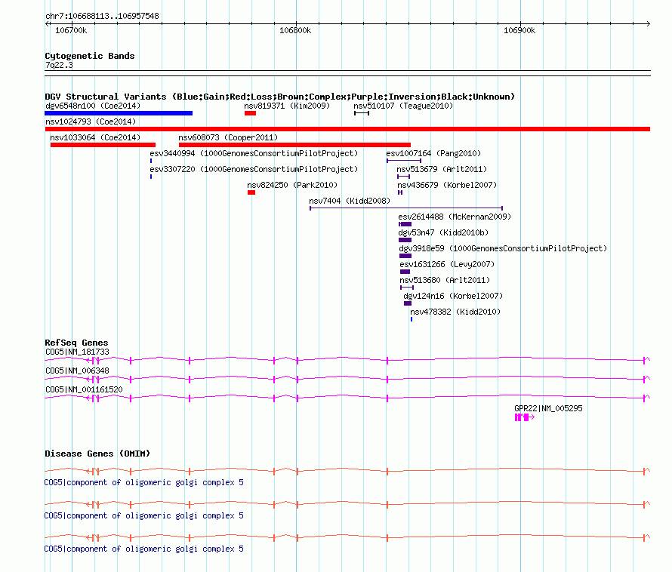Select the dgv3918e59 variant label

pos(502,248)
